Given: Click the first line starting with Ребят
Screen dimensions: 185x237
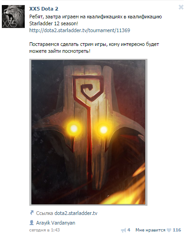Looking at the screenshot, I should point(95,17).
